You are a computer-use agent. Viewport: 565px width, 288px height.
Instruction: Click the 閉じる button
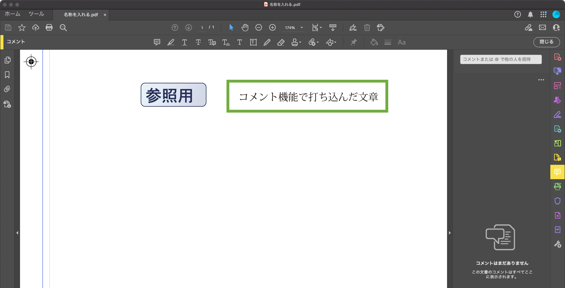[546, 42]
